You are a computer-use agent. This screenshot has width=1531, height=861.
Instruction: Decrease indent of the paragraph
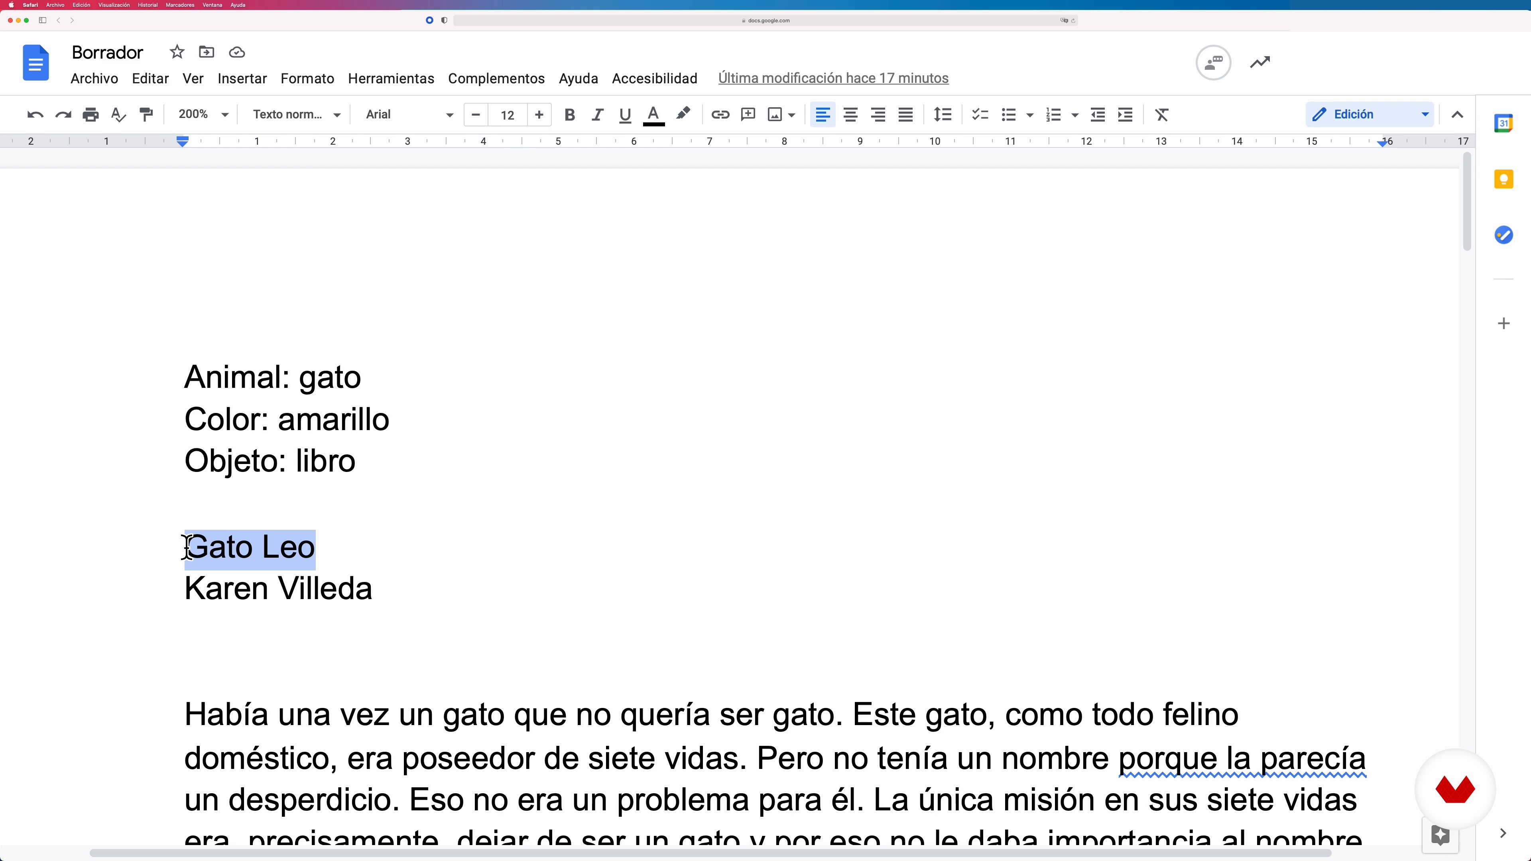coord(1098,115)
